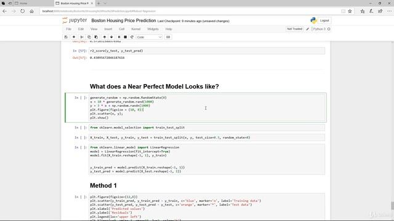Move the selected cell down with the arrow icon
The width and height of the screenshot is (394, 221).
click(111, 37)
